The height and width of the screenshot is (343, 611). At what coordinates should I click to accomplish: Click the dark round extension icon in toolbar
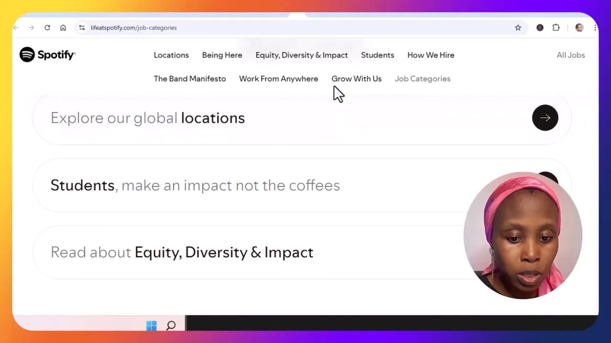540,28
